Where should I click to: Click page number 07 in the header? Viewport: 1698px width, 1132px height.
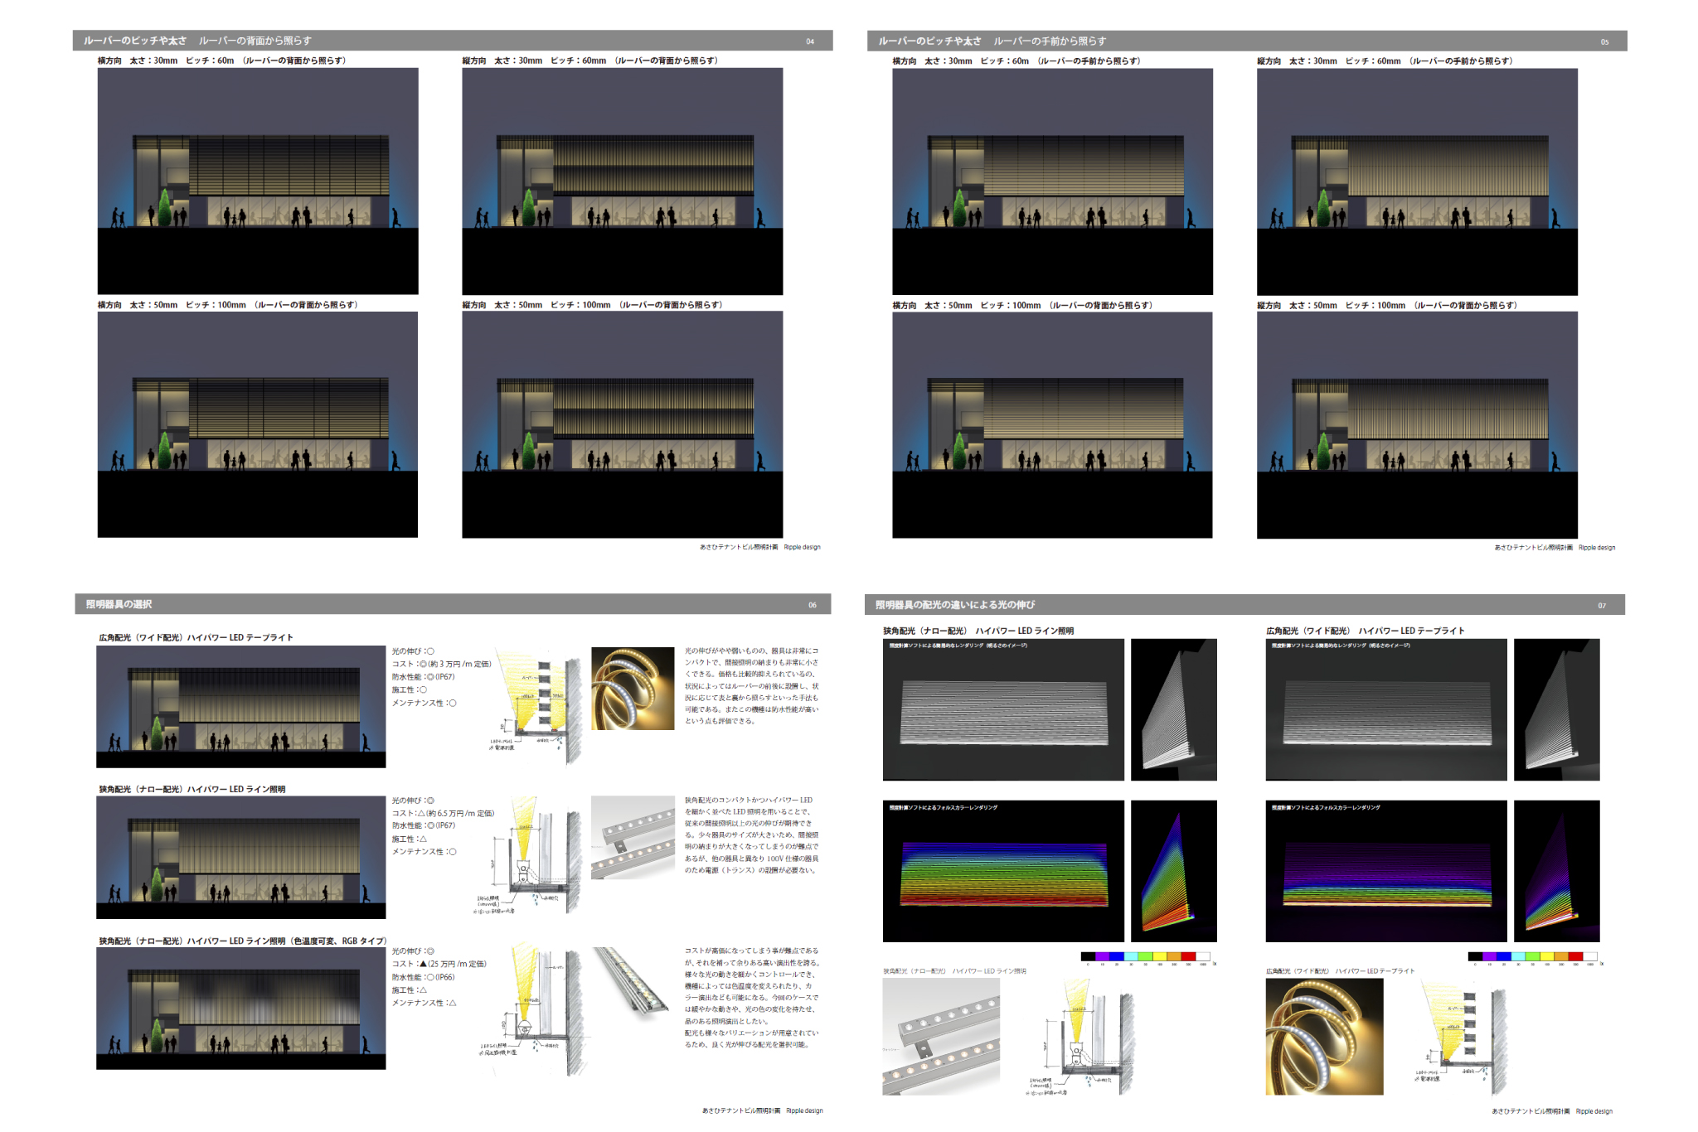coord(1602,605)
